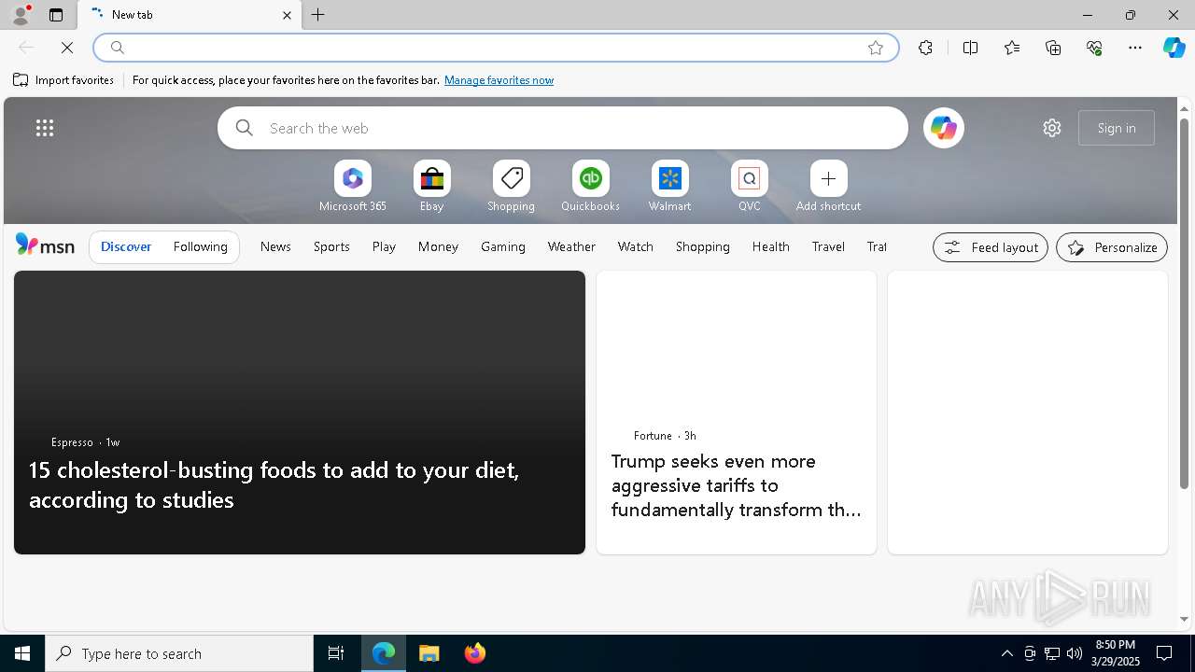Add this page to favorites star
1195x672 pixels.
(x=876, y=48)
